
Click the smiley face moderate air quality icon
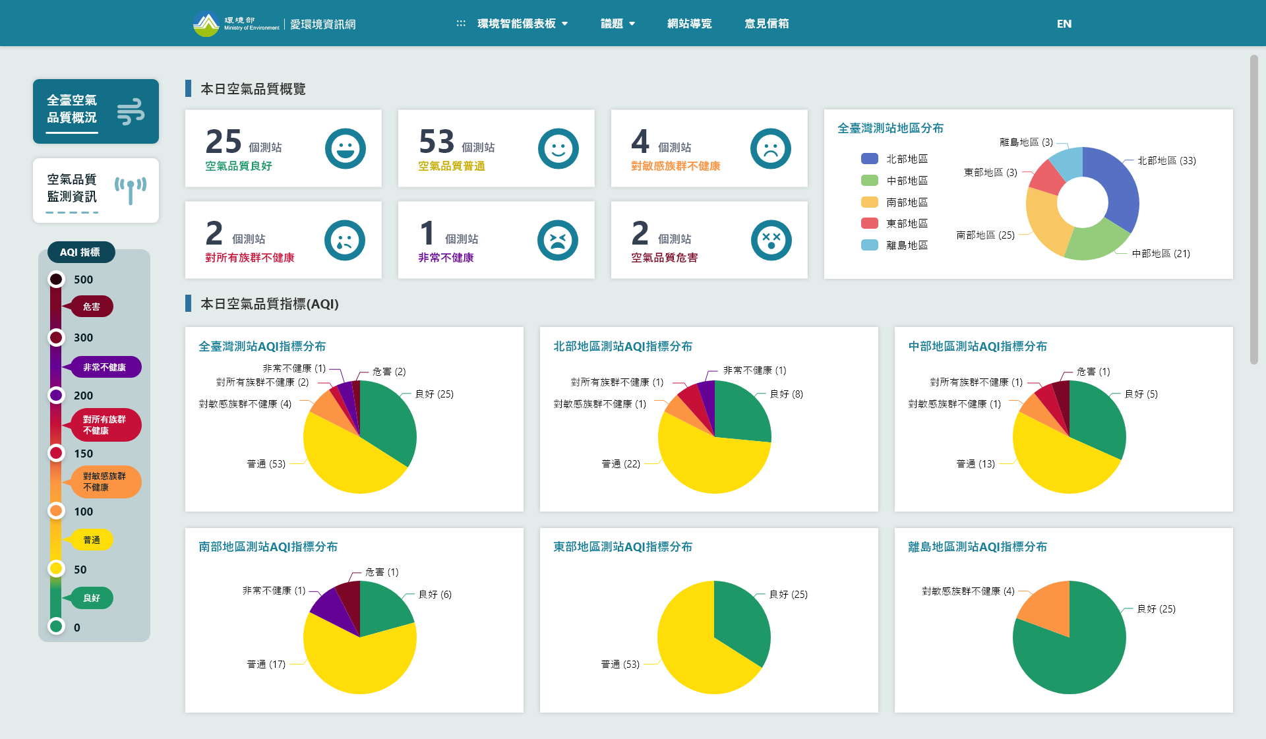(x=558, y=148)
